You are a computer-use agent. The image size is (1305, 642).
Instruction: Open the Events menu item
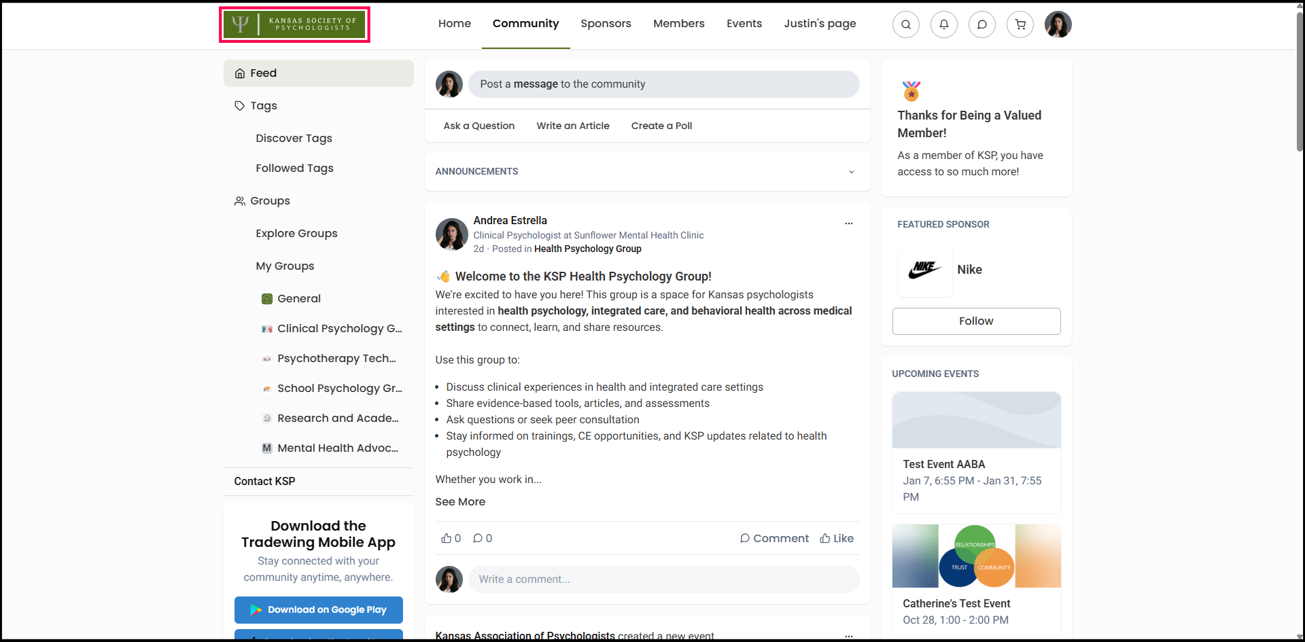[744, 24]
